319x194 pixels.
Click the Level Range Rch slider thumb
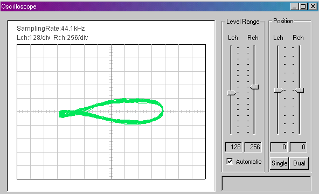coord(254,87)
